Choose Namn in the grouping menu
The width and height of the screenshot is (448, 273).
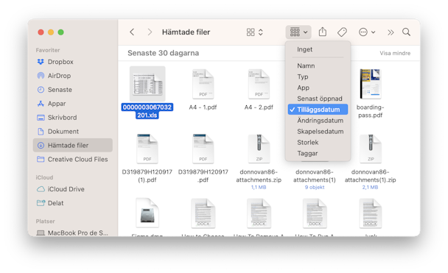click(x=318, y=66)
